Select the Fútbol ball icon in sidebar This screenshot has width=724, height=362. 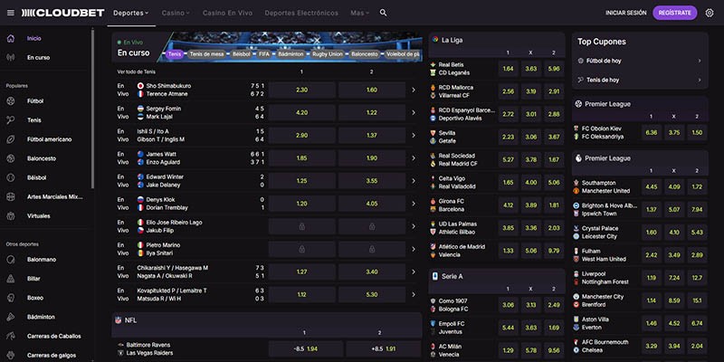tap(11, 101)
